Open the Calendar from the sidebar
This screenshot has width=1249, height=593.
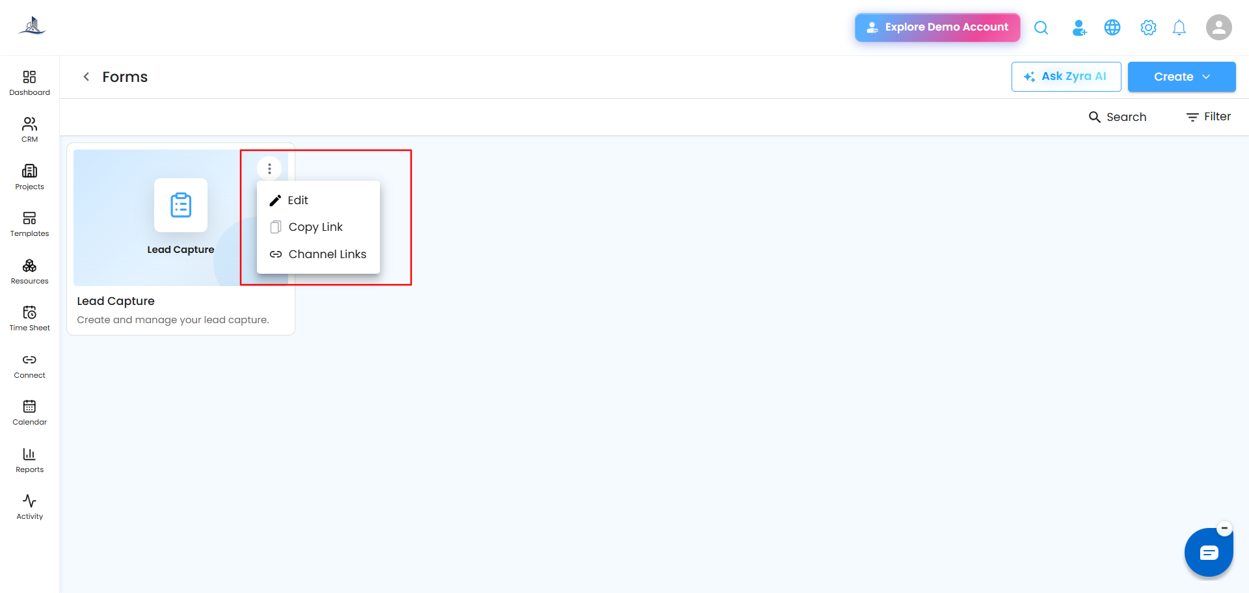[x=29, y=413]
